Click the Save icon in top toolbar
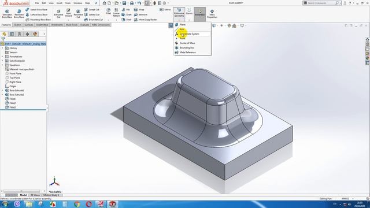The height and width of the screenshot is (208, 370). 124,3
